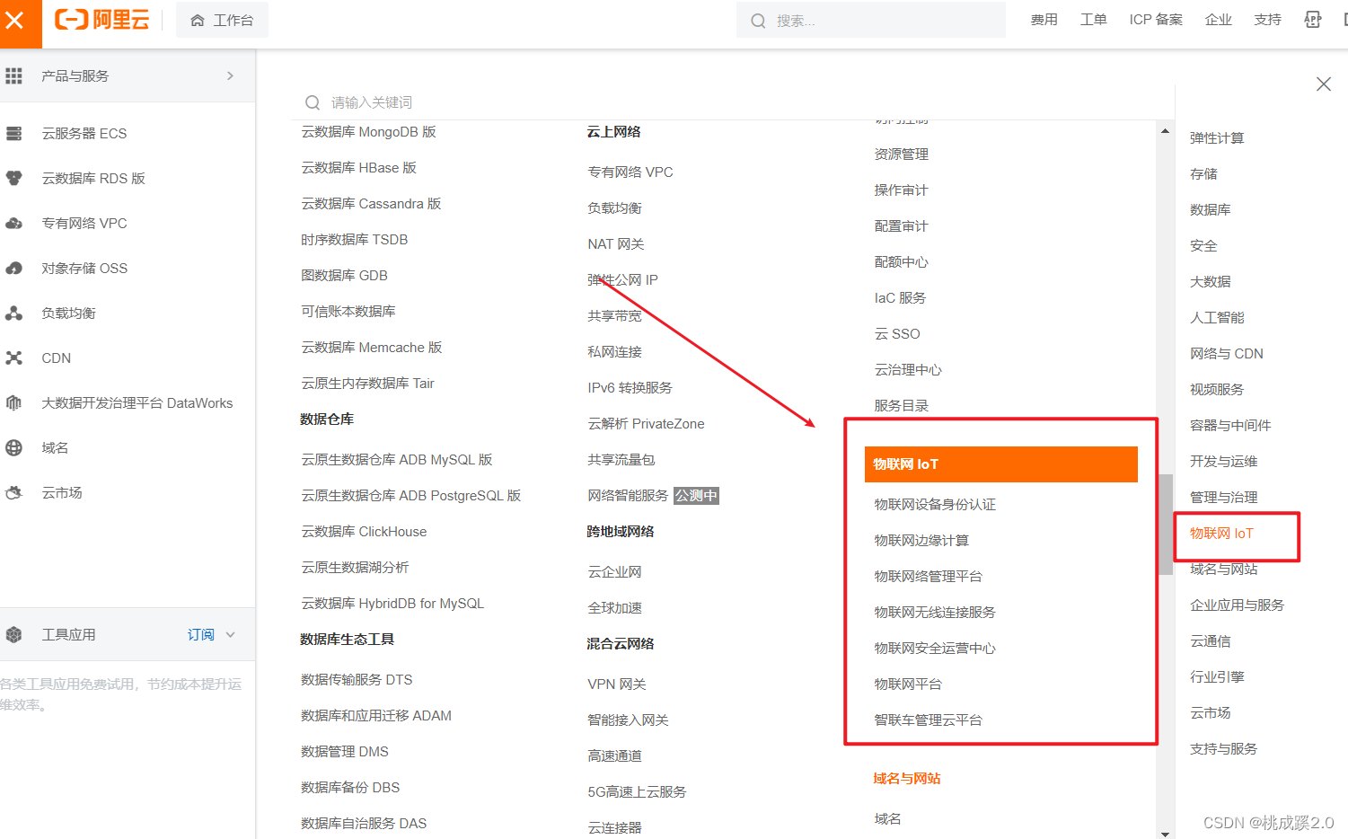Screen dimensions: 1348x839
Task: Select 管理与治理 category
Action: [1223, 498]
